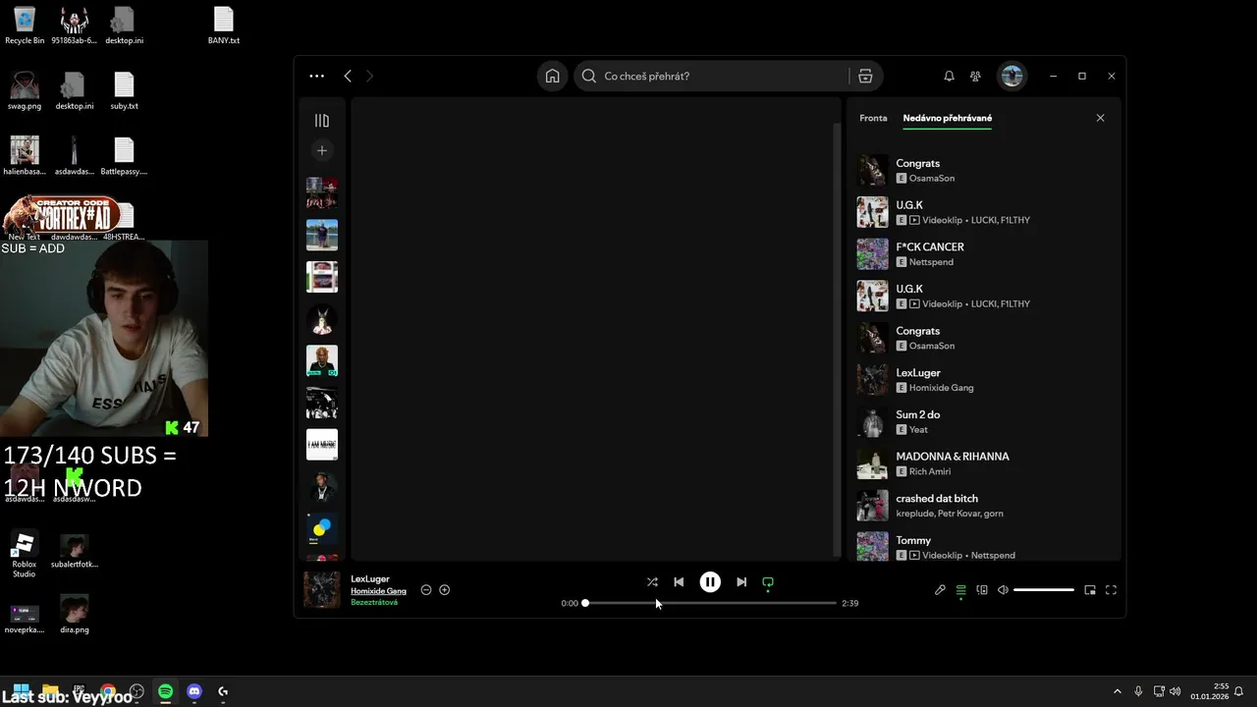Open Recycle Bin on desktop
The height and width of the screenshot is (707, 1257).
tap(25, 26)
